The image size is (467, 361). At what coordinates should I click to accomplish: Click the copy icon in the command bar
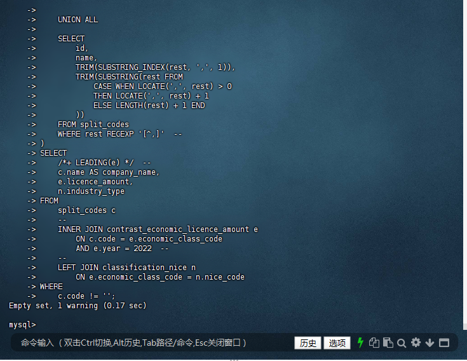[x=374, y=343]
